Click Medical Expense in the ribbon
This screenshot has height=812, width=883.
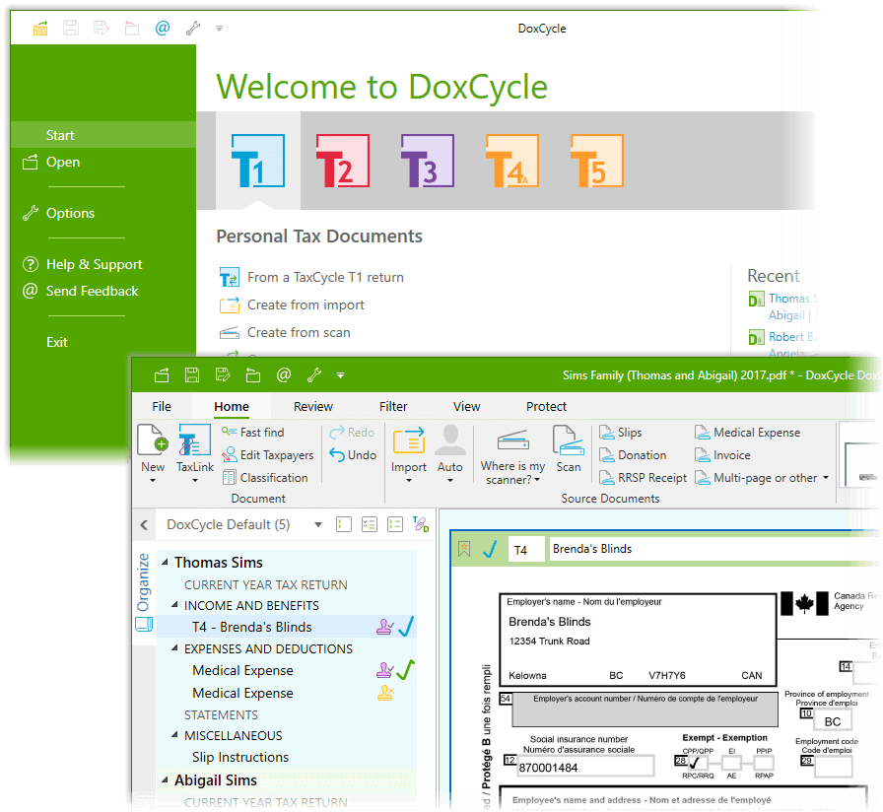point(747,433)
